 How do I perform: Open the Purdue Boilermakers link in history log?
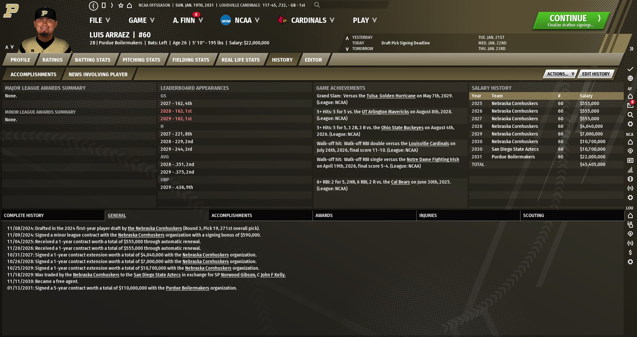pyautogui.click(x=187, y=288)
